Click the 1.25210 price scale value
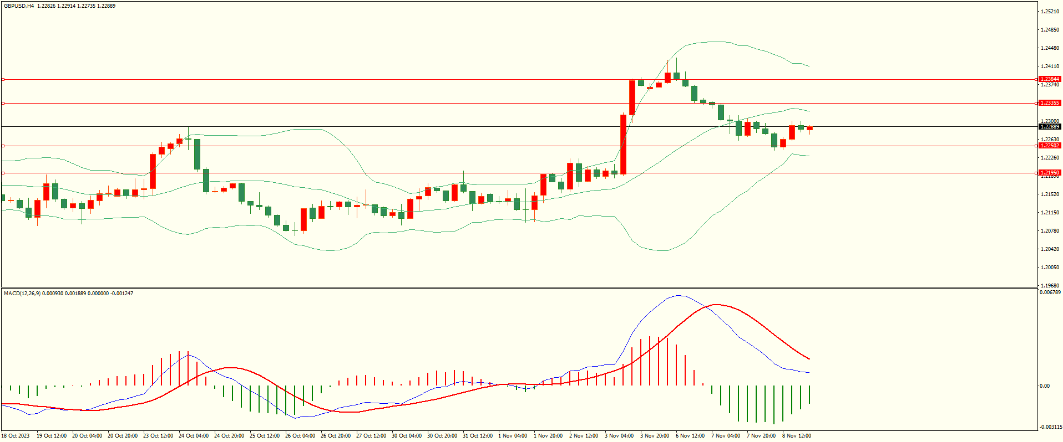 (1050, 12)
